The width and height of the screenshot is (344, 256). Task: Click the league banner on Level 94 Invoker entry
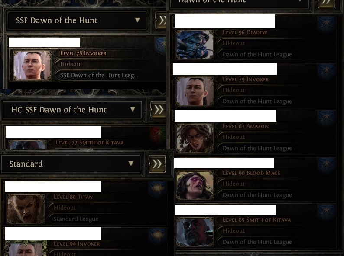158,236
